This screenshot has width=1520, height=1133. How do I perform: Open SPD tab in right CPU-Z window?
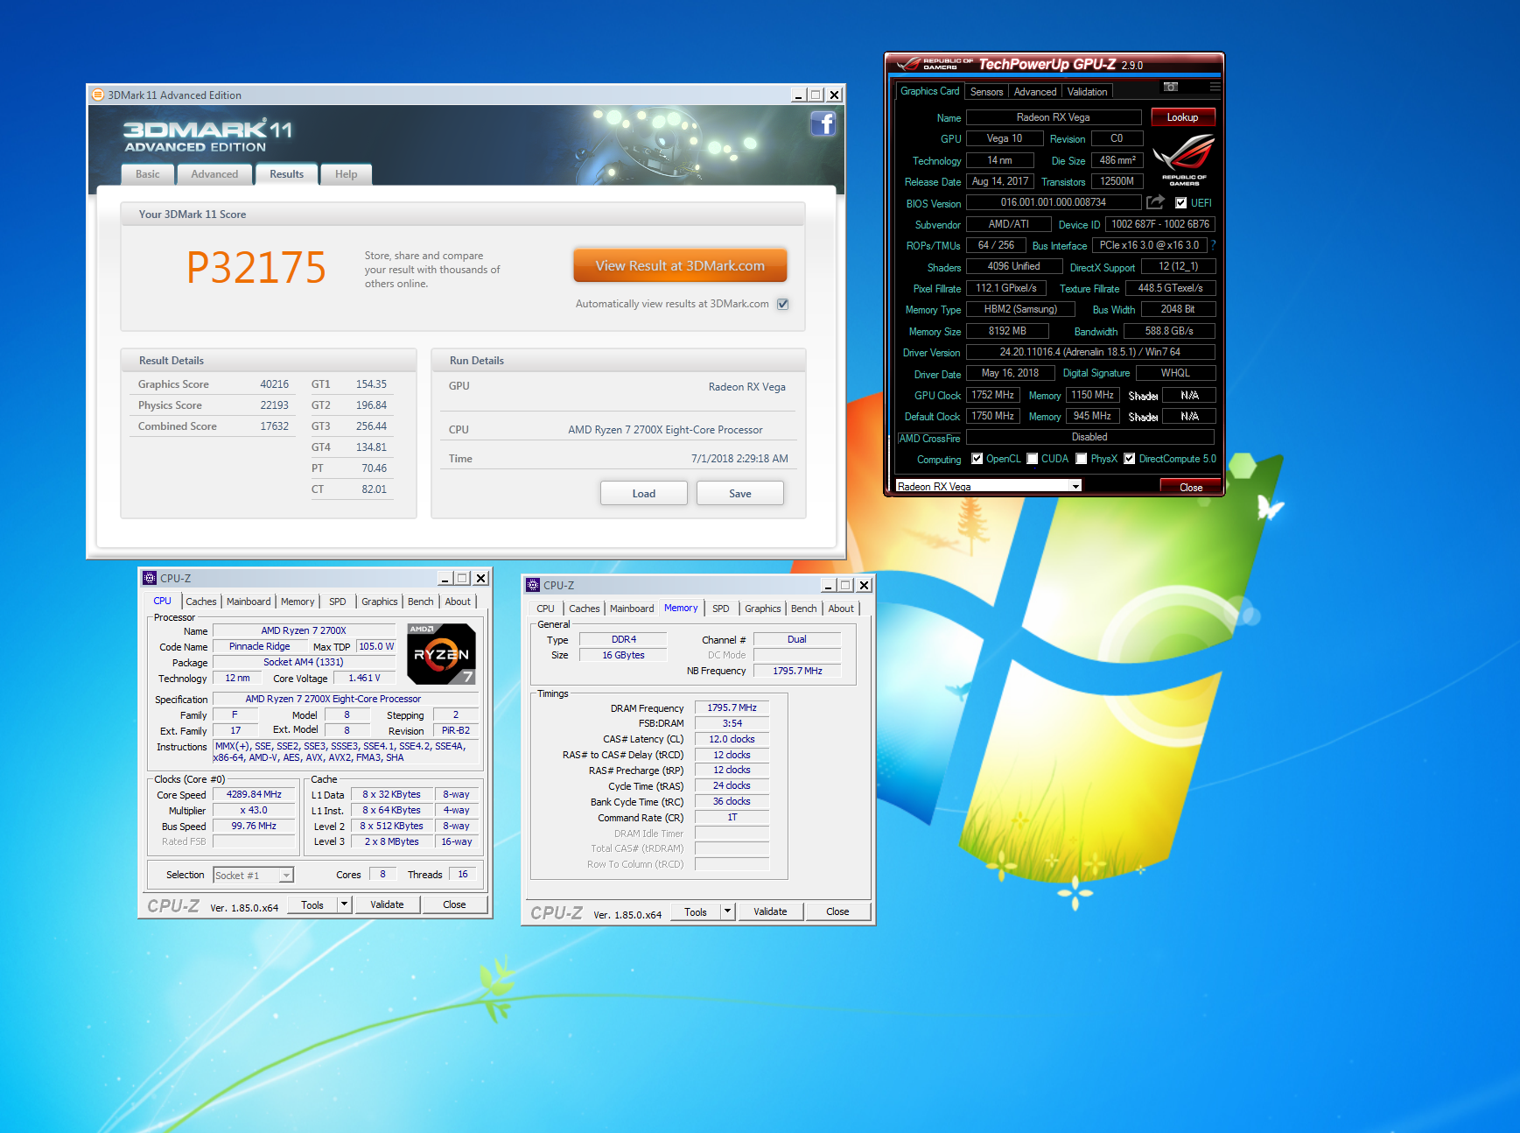click(720, 609)
